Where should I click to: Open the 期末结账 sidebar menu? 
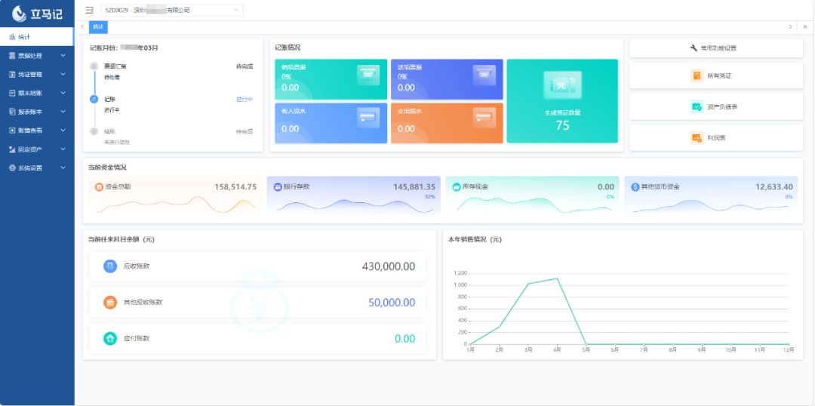tap(37, 93)
